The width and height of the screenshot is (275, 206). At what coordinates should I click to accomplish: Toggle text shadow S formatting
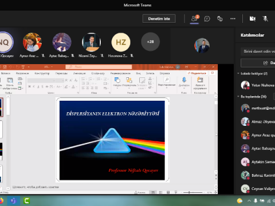tap(42, 87)
